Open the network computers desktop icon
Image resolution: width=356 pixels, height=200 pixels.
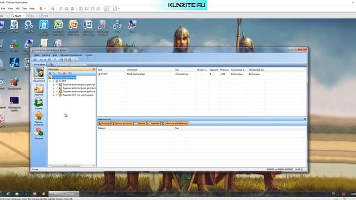[117, 26]
